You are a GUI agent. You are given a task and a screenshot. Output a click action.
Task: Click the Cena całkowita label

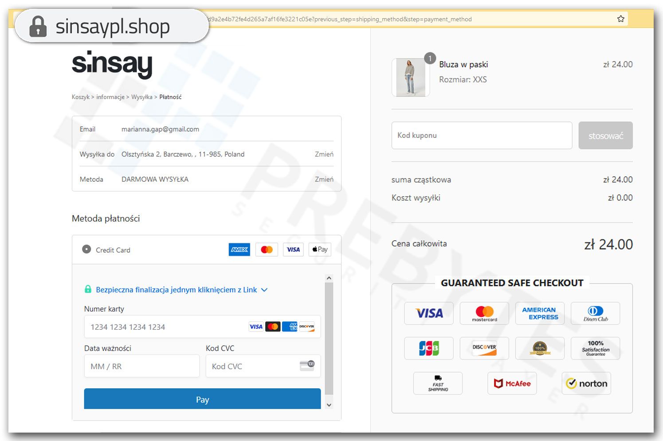coord(419,244)
